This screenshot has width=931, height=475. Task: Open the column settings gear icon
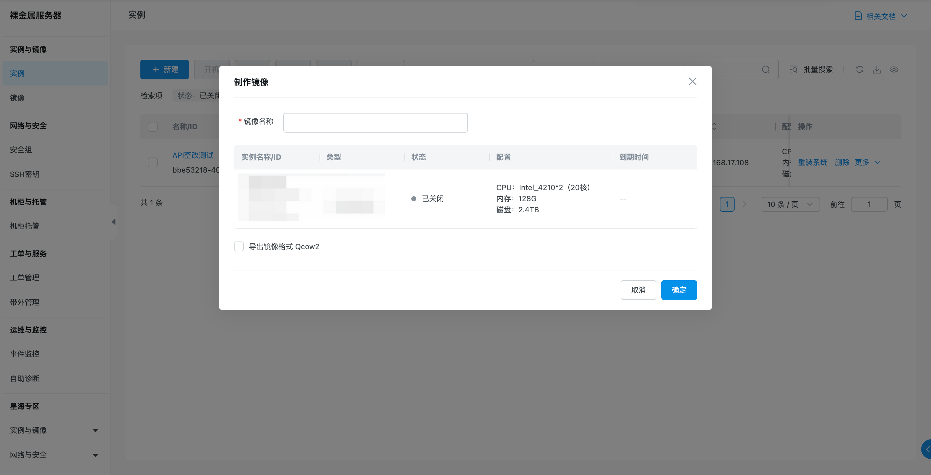894,70
